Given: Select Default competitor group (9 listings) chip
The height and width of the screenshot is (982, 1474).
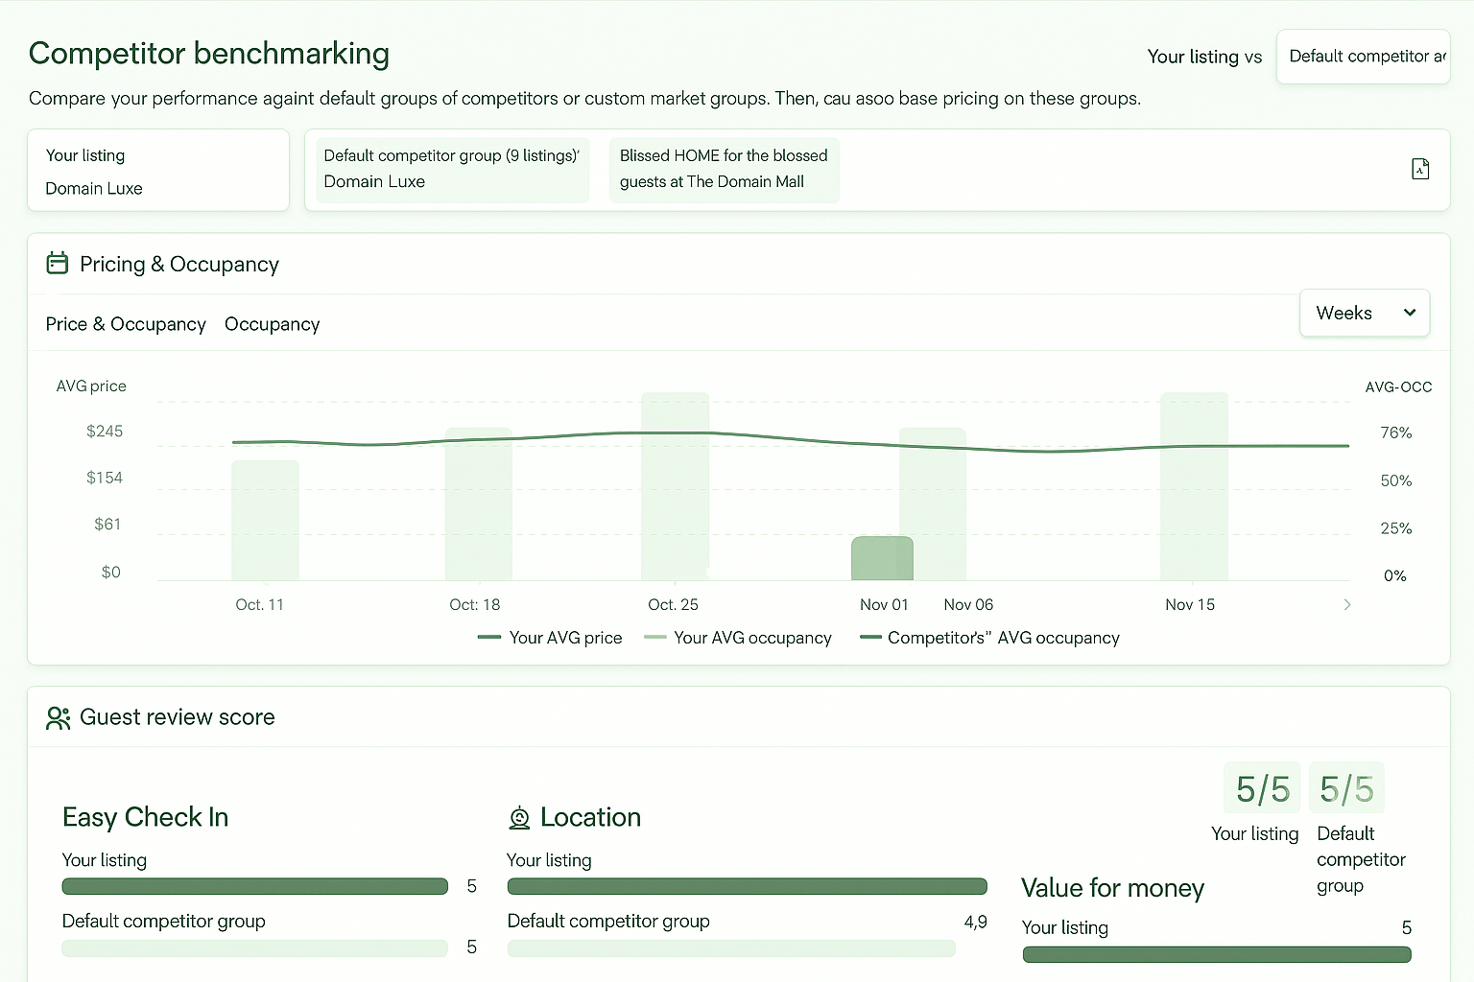Looking at the screenshot, I should 452,169.
